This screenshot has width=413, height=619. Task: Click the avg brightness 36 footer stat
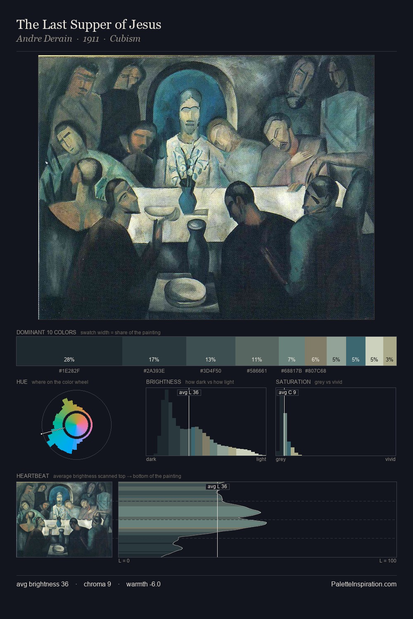point(43,584)
